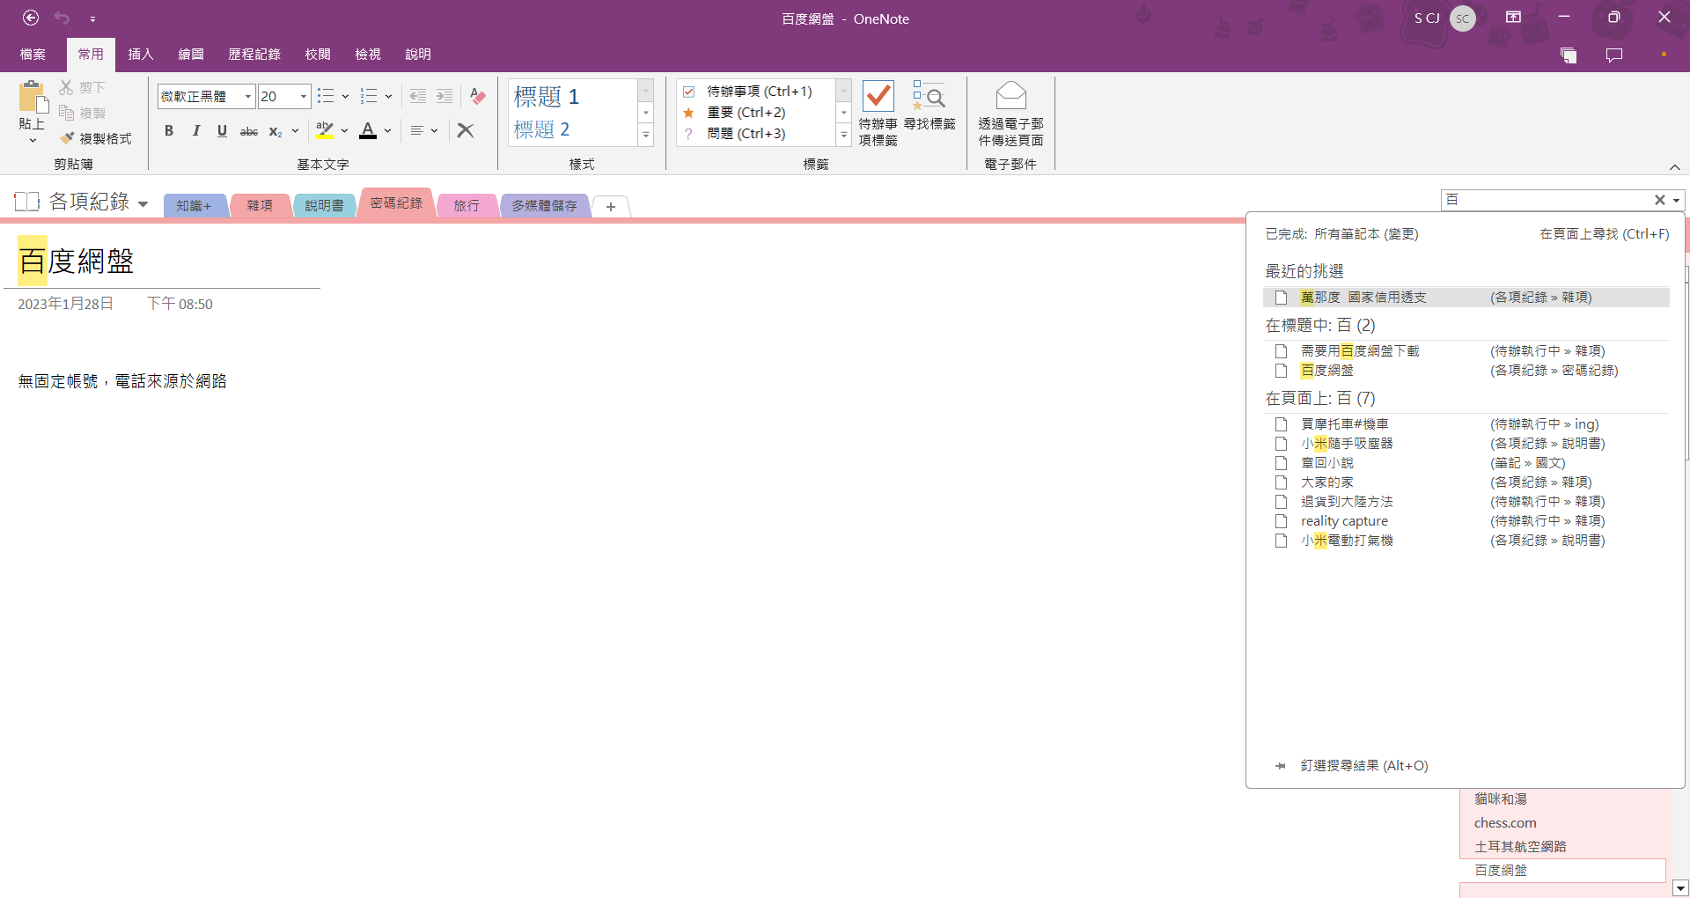This screenshot has width=1690, height=898.
Task: Click the account avatar SC
Action: point(1463,18)
